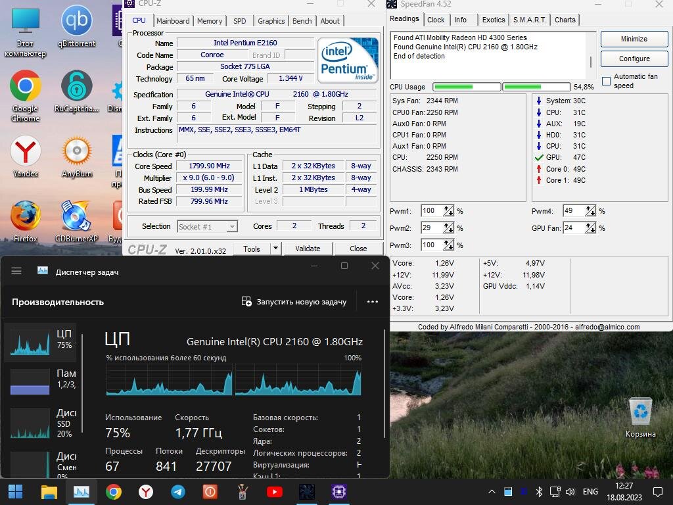Screen dimensions: 673x505
Task: Open the Memory tab in CPU-Z
Action: [x=210, y=21]
